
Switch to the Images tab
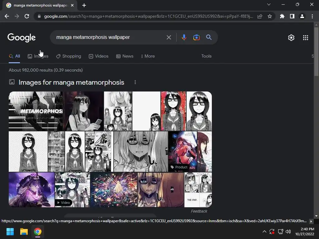pos(38,56)
